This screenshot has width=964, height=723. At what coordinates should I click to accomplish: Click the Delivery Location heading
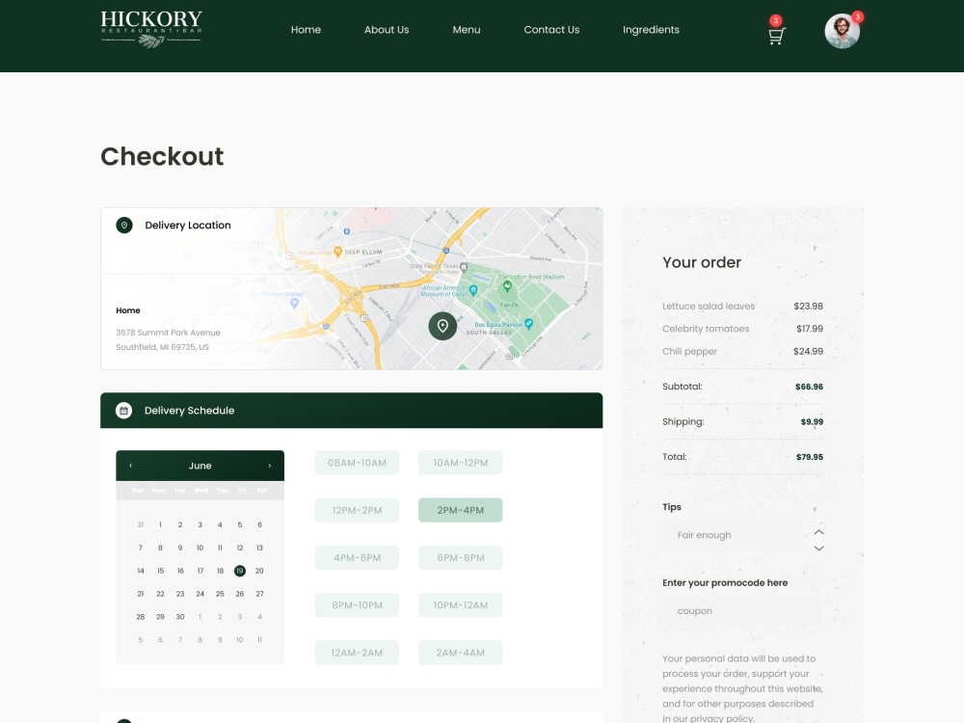click(188, 225)
